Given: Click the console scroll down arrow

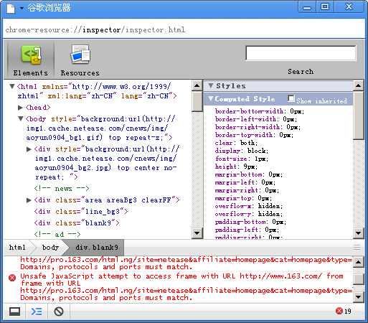Looking at the screenshot, I should pyautogui.click(x=359, y=297).
